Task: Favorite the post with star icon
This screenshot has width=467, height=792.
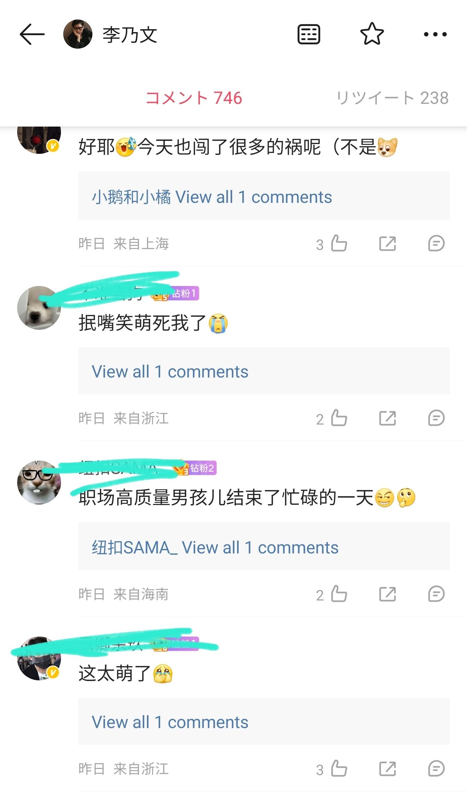Action: [372, 34]
